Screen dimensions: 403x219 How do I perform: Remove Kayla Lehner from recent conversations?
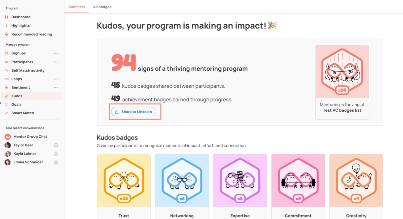pos(56,154)
